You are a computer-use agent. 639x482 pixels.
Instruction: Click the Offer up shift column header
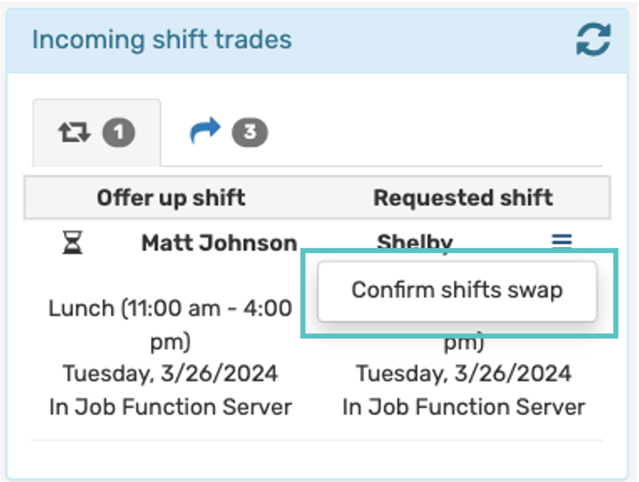coord(171,198)
